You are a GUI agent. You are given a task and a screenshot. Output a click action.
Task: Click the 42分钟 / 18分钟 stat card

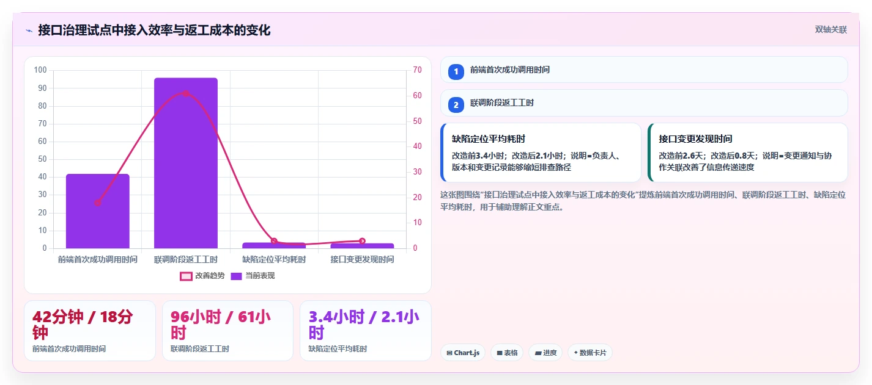(90, 331)
